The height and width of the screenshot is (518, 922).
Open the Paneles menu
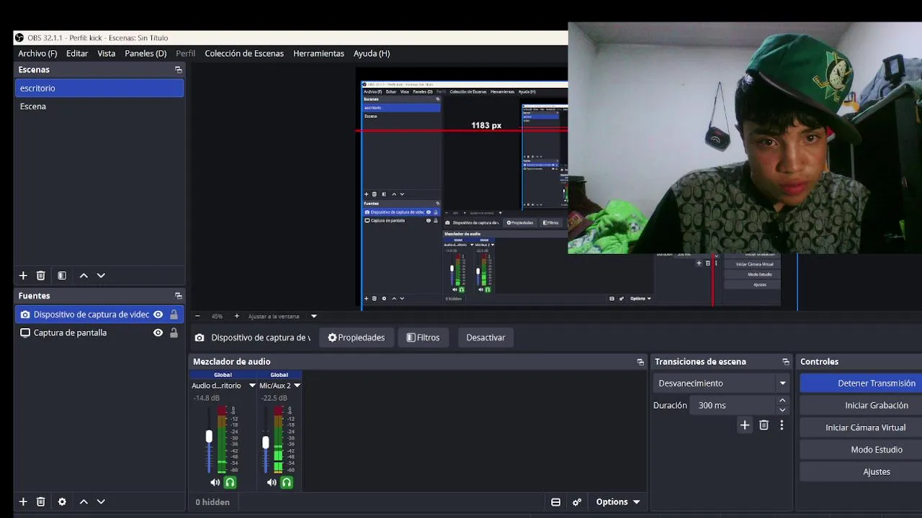click(x=146, y=53)
